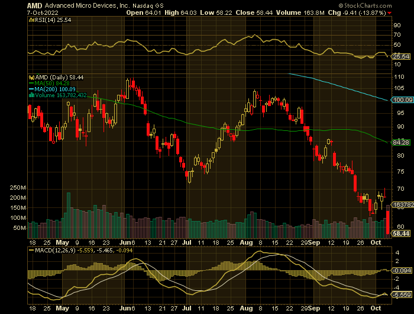Click the 75 price axis label

pyautogui.click(x=401, y=172)
